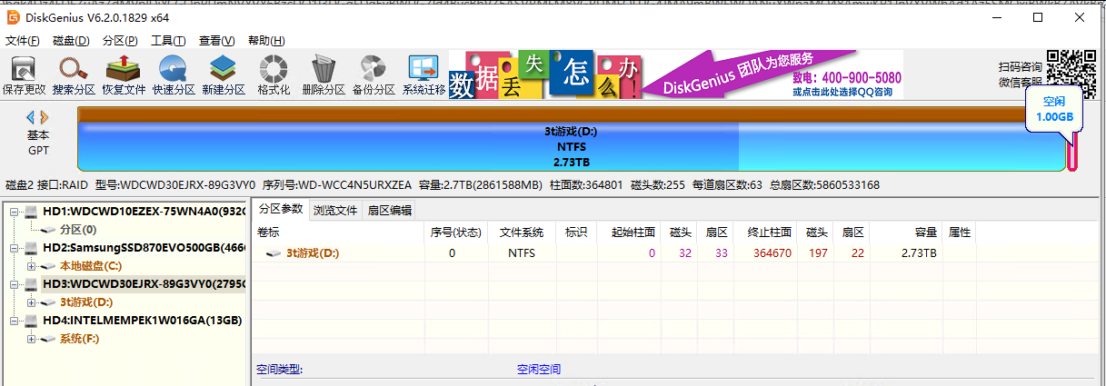Click the 2.73TB capacity cell
Image resolution: width=1106 pixels, height=386 pixels.
point(919,253)
